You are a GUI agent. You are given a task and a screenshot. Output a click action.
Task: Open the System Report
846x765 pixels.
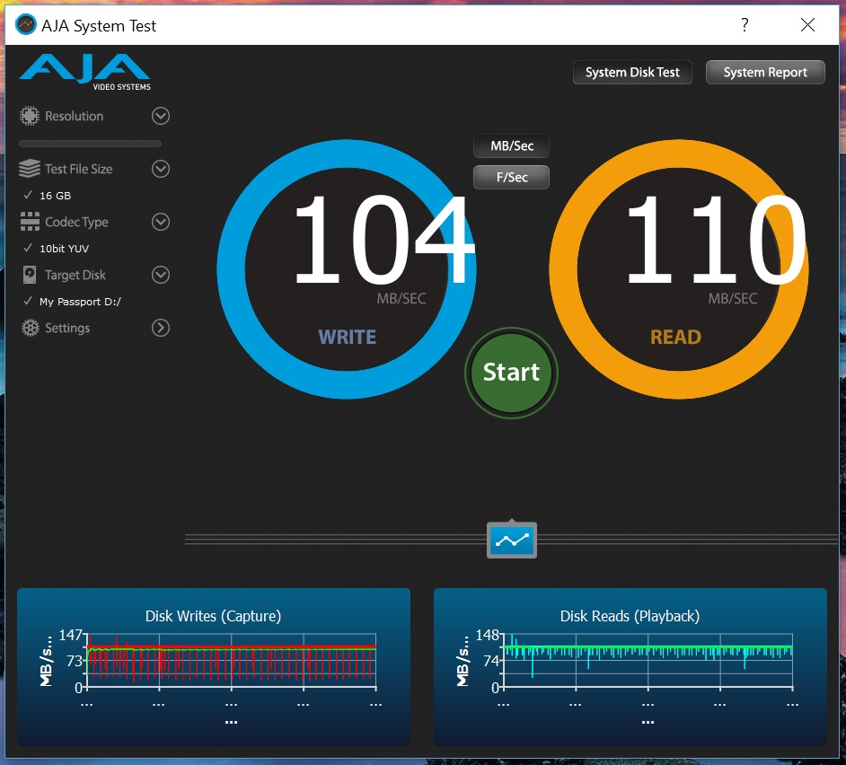coord(765,73)
